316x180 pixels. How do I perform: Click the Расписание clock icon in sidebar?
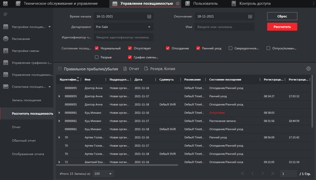(x=6, y=39)
